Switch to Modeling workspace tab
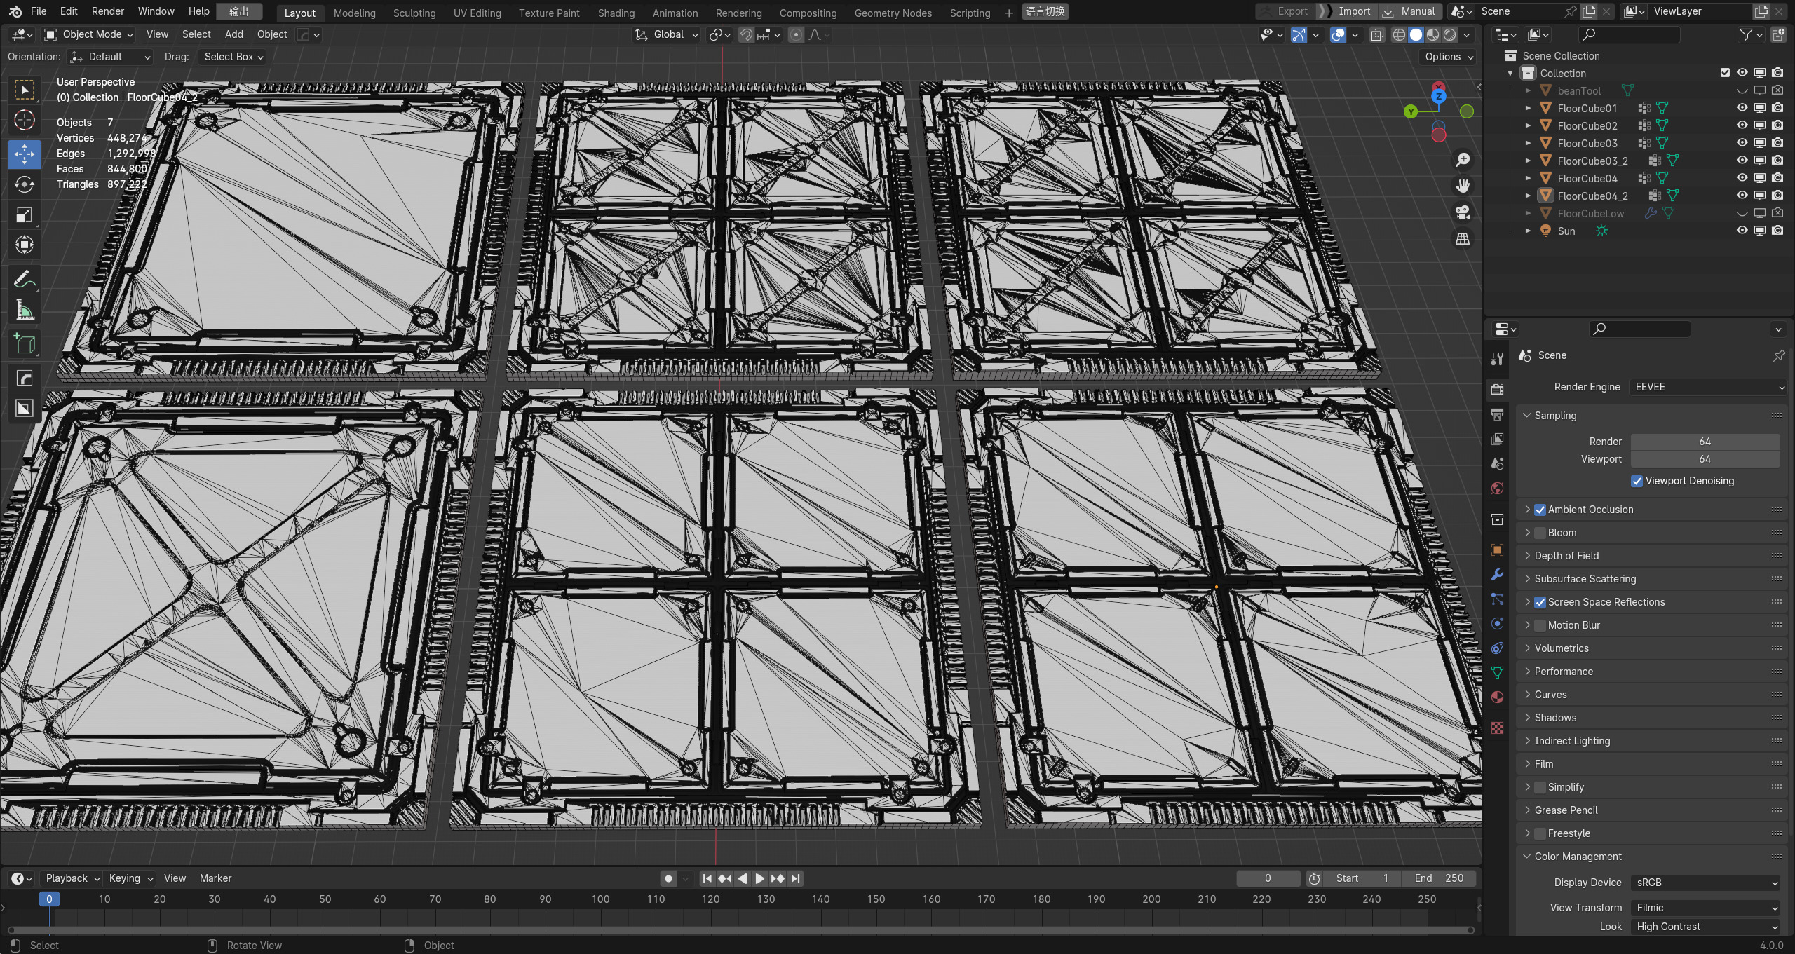Screen dimensions: 1795x954 click(x=354, y=13)
